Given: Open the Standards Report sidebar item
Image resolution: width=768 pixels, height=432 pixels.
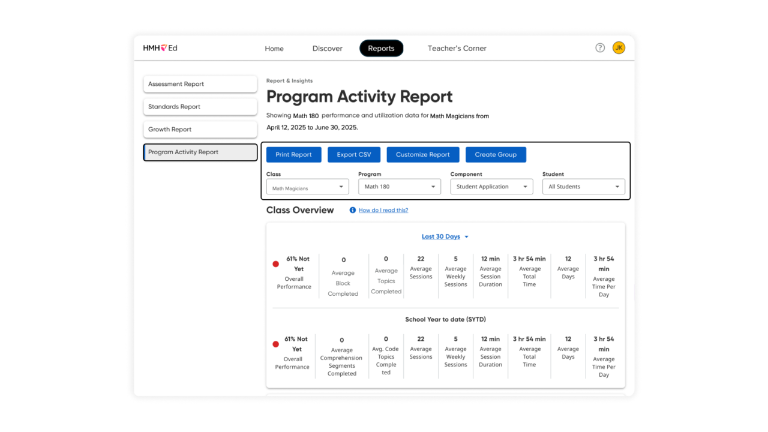Looking at the screenshot, I should [x=200, y=107].
